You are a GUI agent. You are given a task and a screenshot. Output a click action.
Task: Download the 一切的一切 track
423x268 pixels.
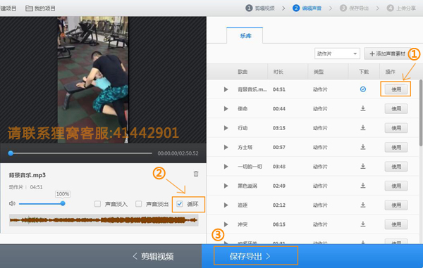coord(363,166)
